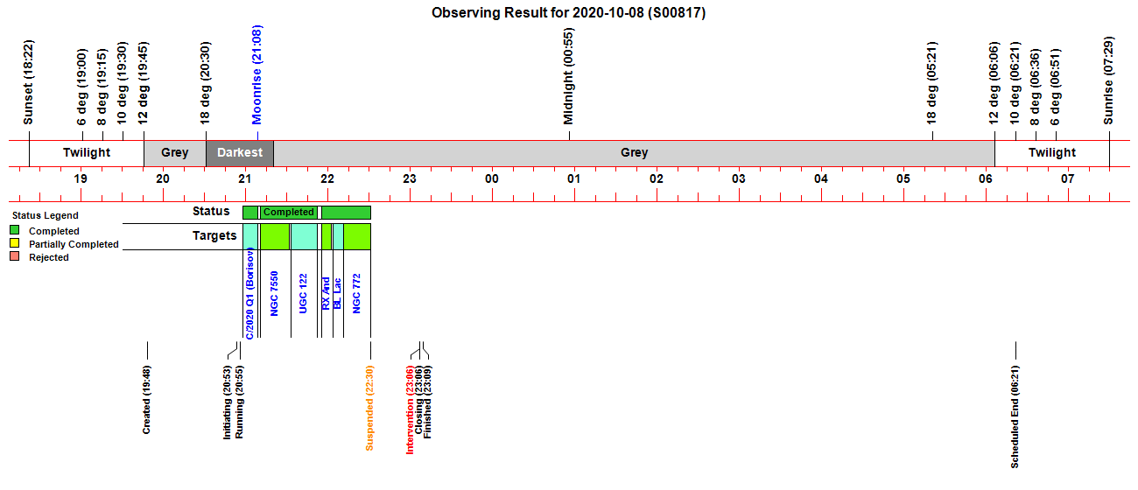Click hour label 23 on time axis
This screenshot has height=490, width=1138.
pos(410,178)
